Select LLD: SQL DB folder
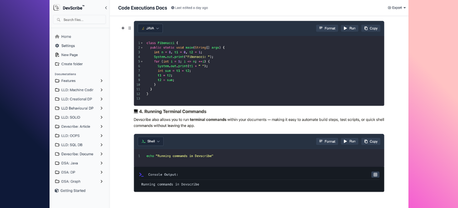The width and height of the screenshot is (458, 208). (72, 145)
